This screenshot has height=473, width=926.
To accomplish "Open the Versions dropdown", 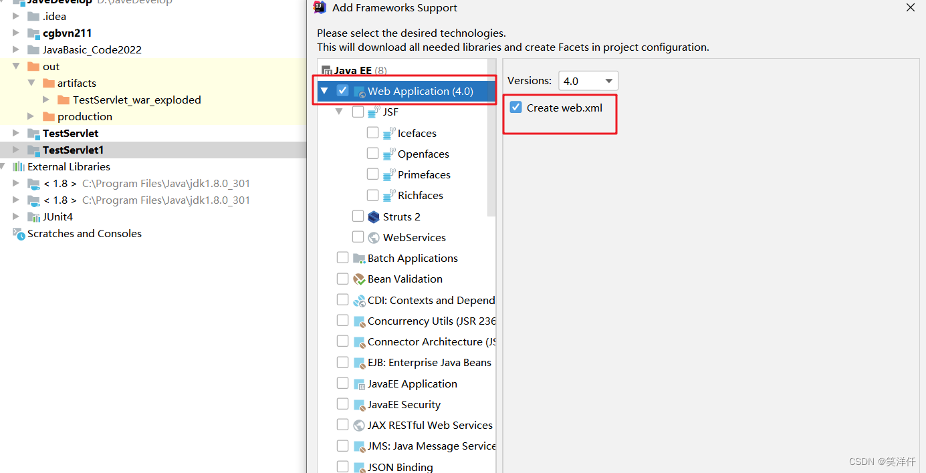I will 588,81.
